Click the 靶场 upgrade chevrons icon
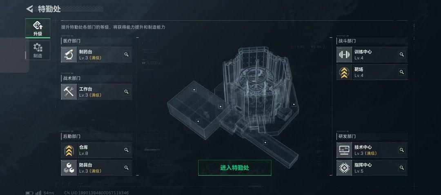Image resolution: width=441 pixels, height=195 pixels. (344, 72)
